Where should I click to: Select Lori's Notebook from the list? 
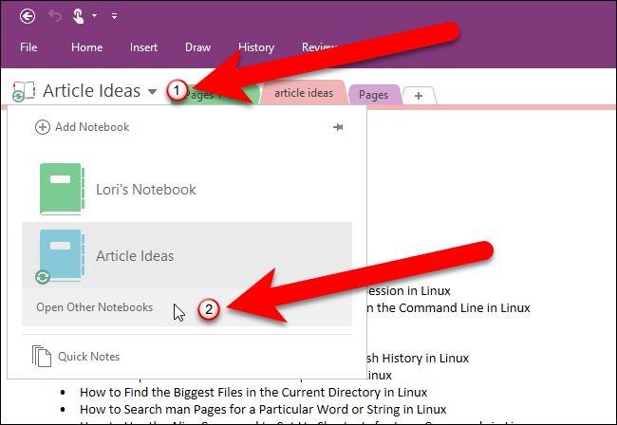(x=187, y=190)
